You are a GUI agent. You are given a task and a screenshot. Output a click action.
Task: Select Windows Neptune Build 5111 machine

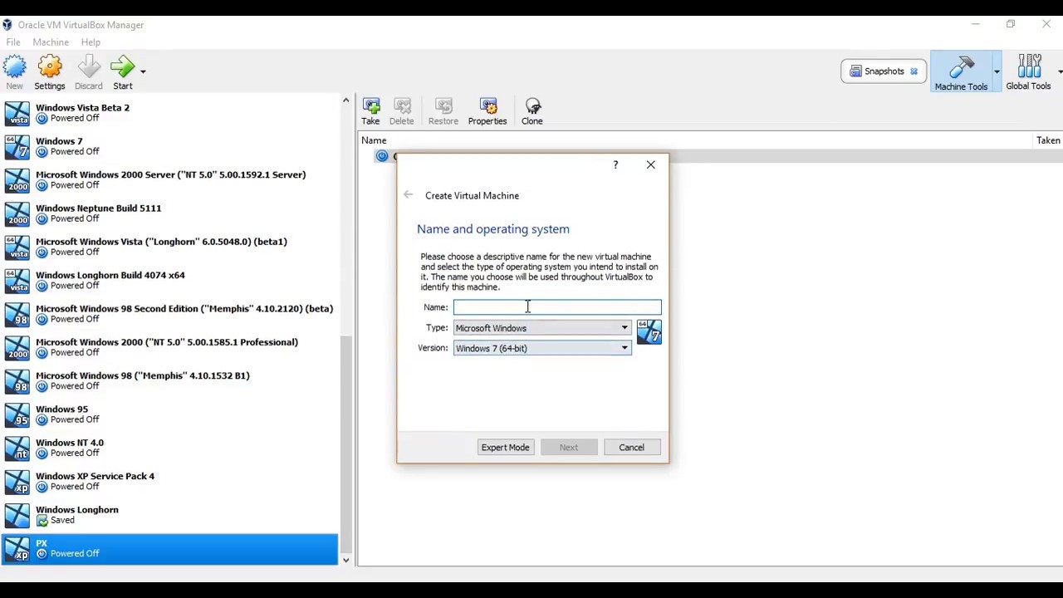point(169,213)
